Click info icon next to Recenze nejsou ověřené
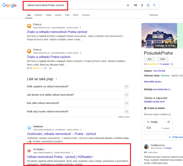The image size is (183, 166). point(169,115)
